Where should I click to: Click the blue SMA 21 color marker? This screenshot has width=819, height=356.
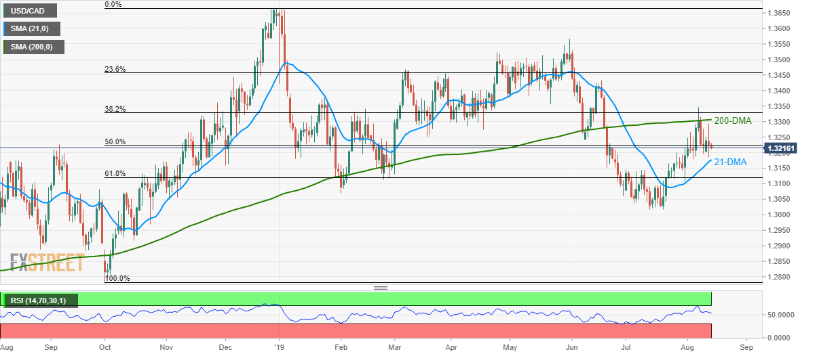[x=6, y=29]
